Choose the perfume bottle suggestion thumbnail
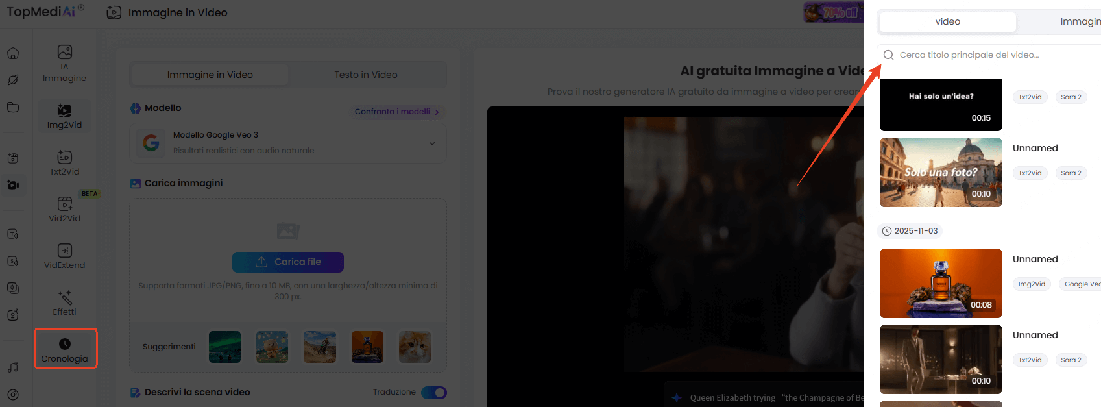Screen dimensions: 1101x407 pyautogui.click(x=367, y=347)
